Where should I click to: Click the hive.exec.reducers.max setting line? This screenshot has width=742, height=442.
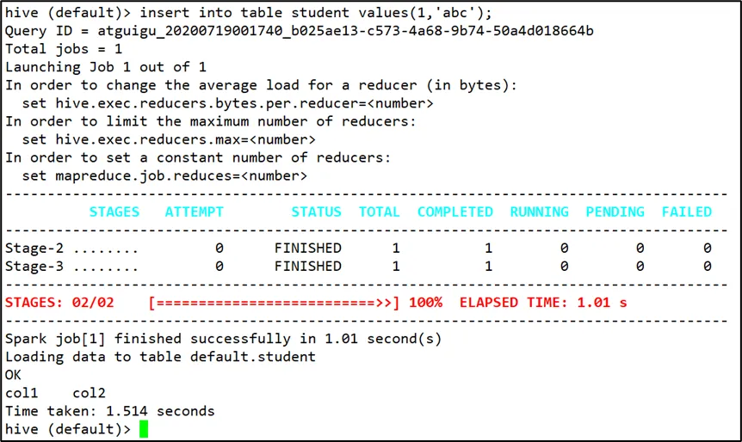(169, 139)
